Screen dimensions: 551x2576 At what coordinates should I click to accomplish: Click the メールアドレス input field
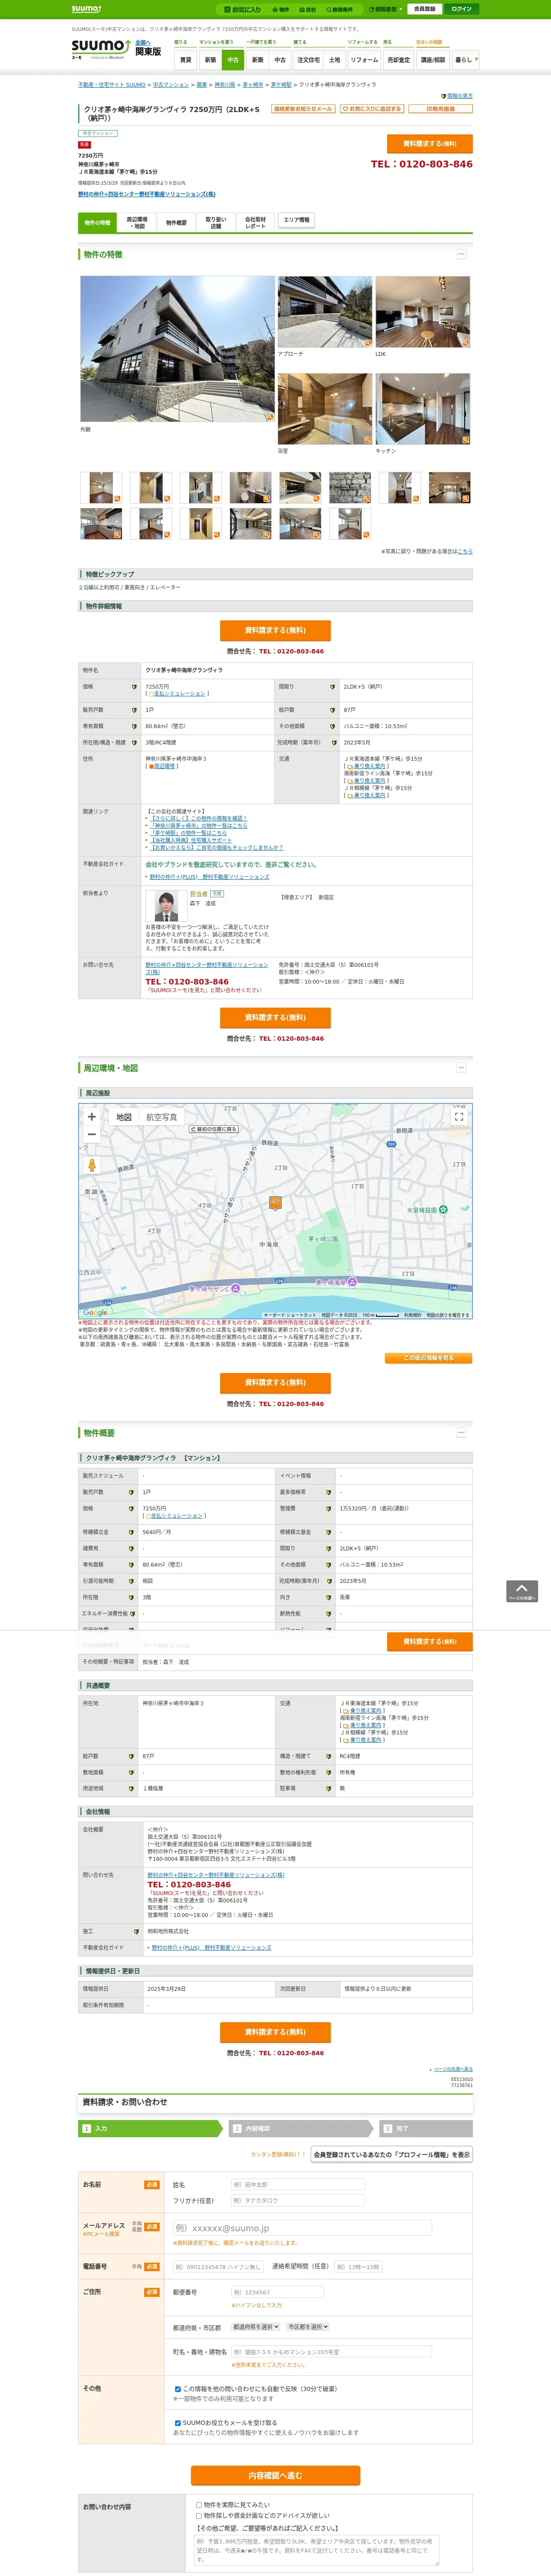[302, 2228]
